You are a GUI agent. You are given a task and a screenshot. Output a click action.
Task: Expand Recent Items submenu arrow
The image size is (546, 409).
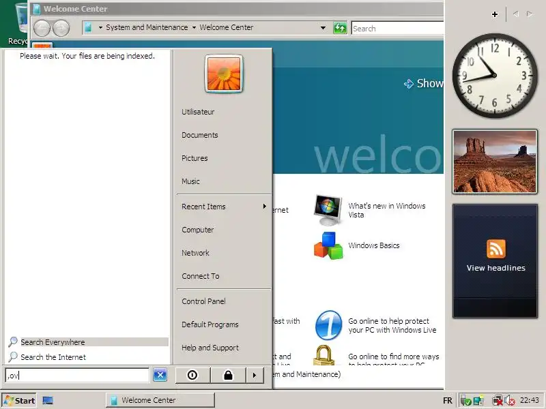pos(264,207)
